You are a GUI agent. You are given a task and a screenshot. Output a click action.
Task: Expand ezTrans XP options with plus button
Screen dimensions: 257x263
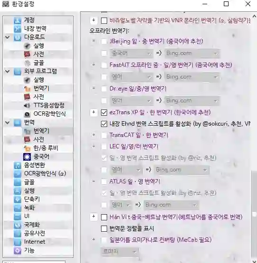94,112
